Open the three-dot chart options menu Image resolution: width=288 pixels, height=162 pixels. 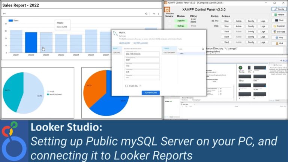pos(159,14)
